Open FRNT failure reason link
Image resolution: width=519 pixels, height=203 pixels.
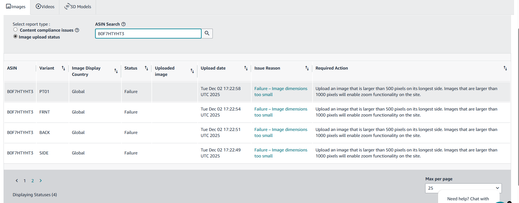tap(281, 112)
